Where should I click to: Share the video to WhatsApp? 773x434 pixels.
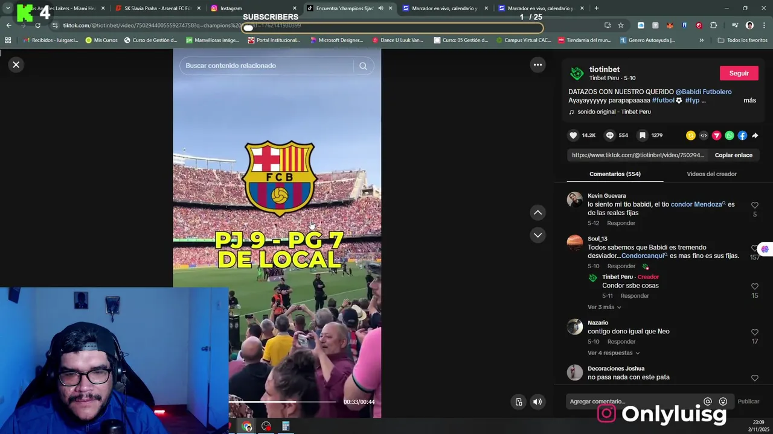coord(730,136)
